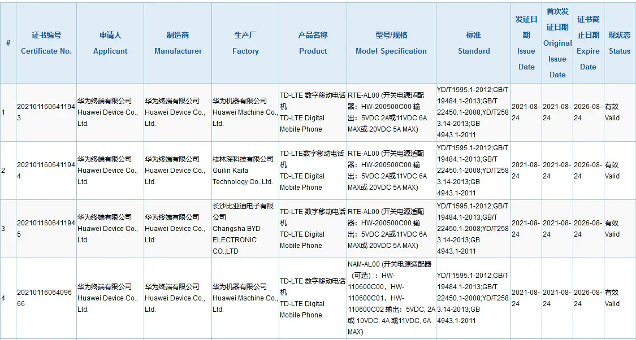Click row number 3 cell
The width and height of the screenshot is (636, 340).
point(8,229)
